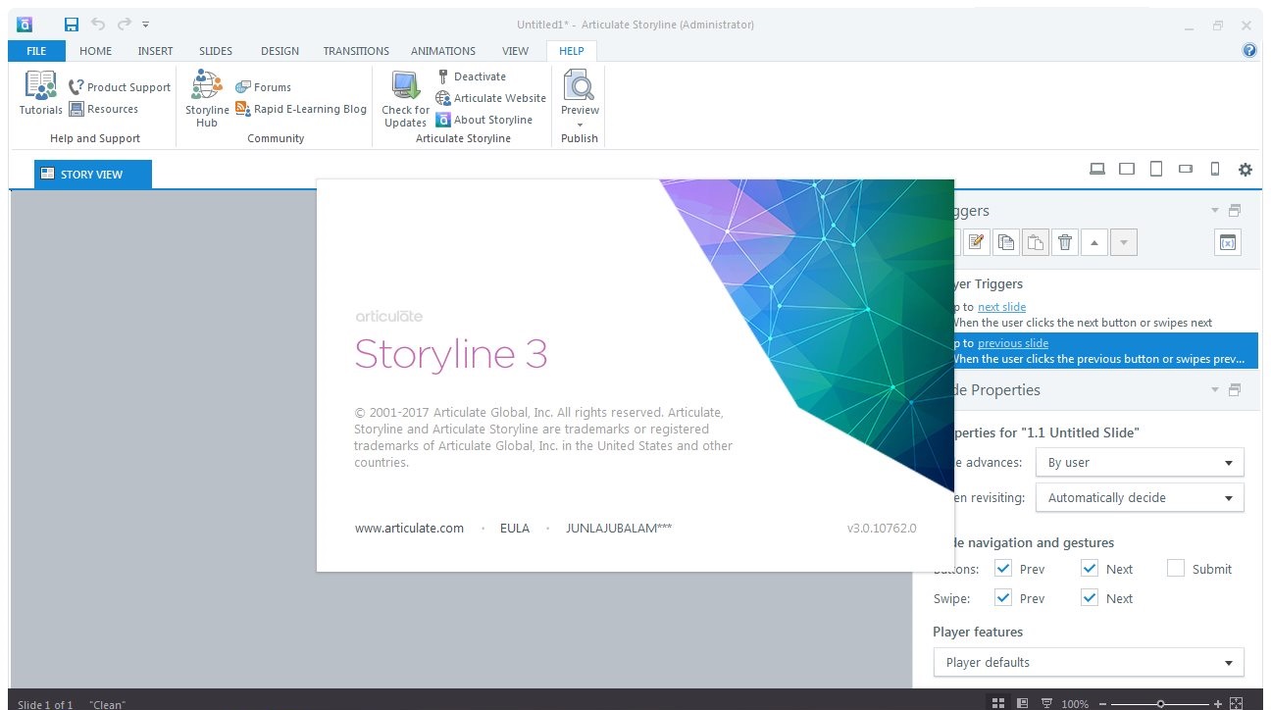This screenshot has height=710, width=1271.
Task: Collapse Triggers panel with its arrow
Action: point(1215,211)
